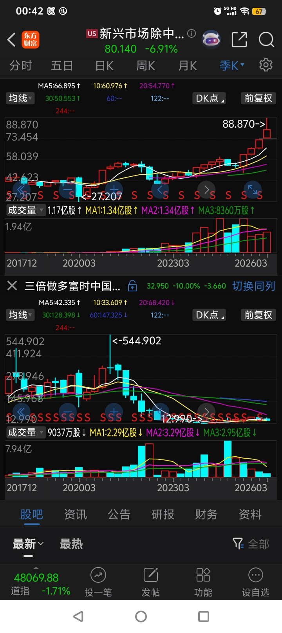The width and height of the screenshot is (282, 633).
Task: Zoom in with plus icon on bottom chart
Action: coord(114,412)
